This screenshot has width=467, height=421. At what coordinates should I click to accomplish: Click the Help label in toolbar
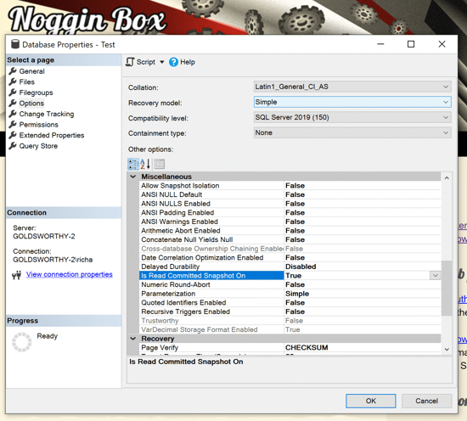point(188,62)
